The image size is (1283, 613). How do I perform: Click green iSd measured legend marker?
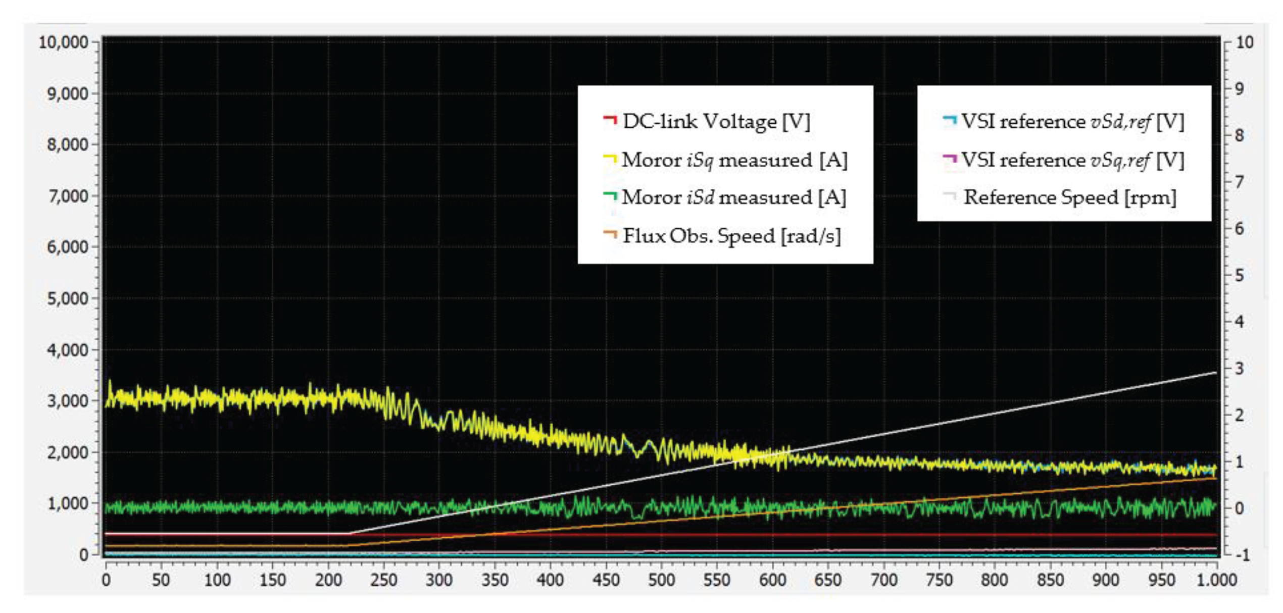point(610,196)
